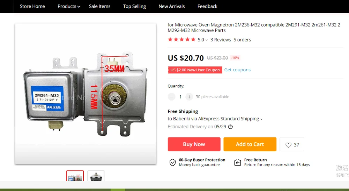Click the Add to Cart button
Image resolution: width=349 pixels, height=191 pixels.
(250, 144)
